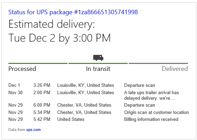This screenshot has width=197, height=140.
Task: Click the ups.com data source link
Action: point(33,130)
